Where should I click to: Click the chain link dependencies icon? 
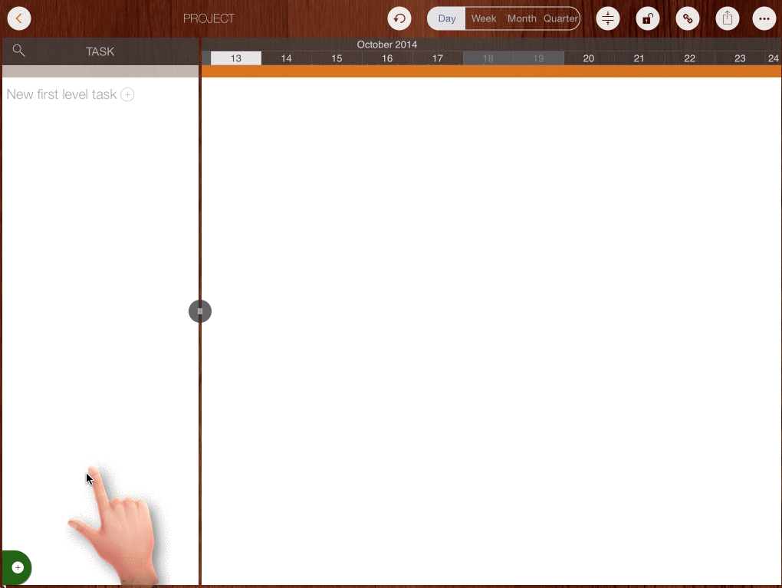point(688,18)
